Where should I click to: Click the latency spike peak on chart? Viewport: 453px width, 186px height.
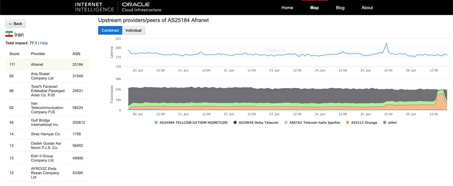pyautogui.click(x=386, y=43)
